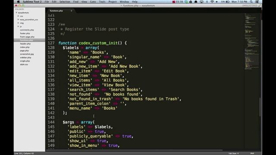This screenshot has height=155, width=276.
Task: Place the cursor on the 'singular_name' key
Action: tap(85, 57)
